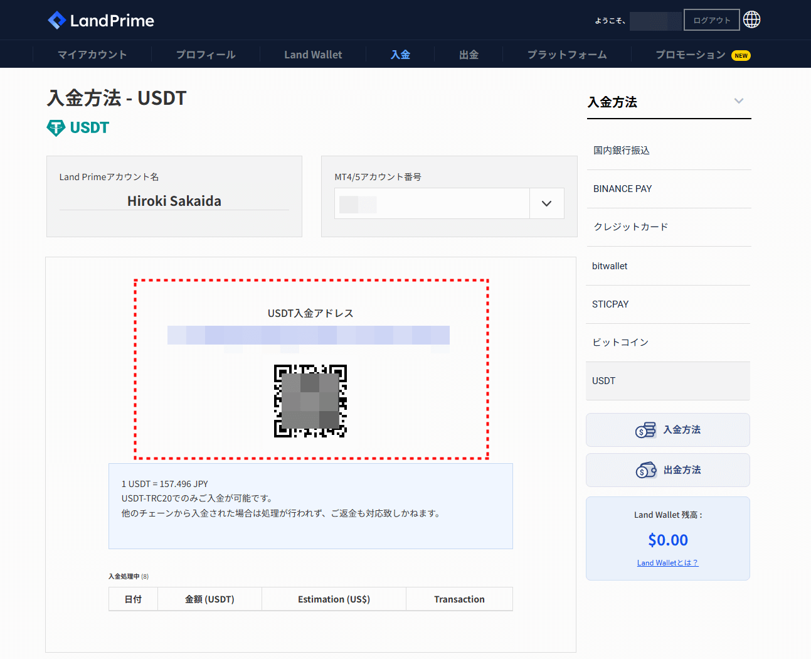Screen dimensions: 811x659
Task: Choose STICPAY deposit method
Action: pyautogui.click(x=669, y=304)
